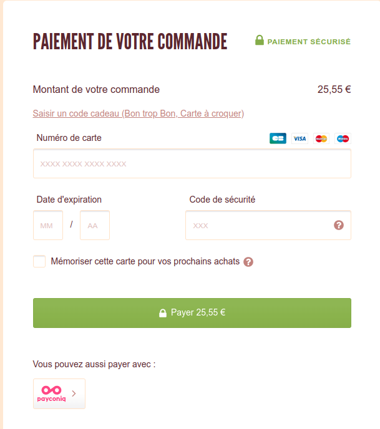Click the CB card logo icon
Viewport: 380px width, 429px height.
pos(278,138)
